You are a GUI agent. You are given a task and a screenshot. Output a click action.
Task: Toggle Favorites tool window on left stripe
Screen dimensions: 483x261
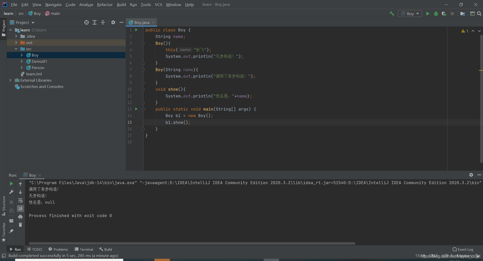(4, 232)
